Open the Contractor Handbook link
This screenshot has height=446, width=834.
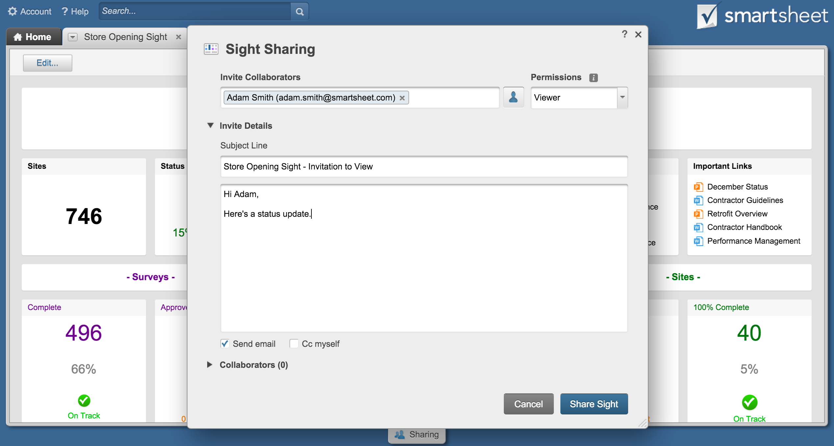[744, 227]
